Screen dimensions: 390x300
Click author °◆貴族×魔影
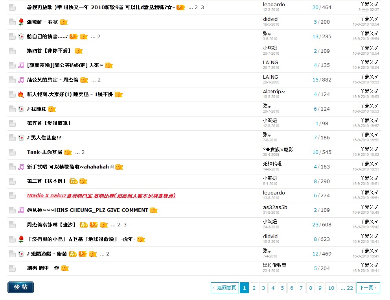(x=278, y=150)
